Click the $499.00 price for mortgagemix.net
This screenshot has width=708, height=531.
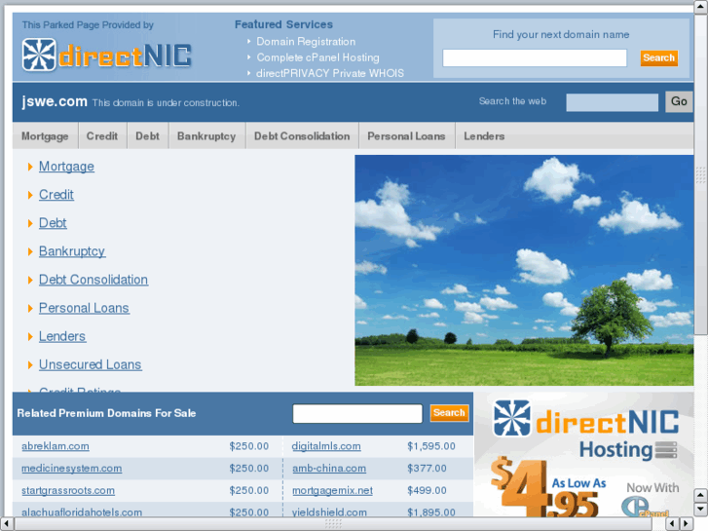427,491
